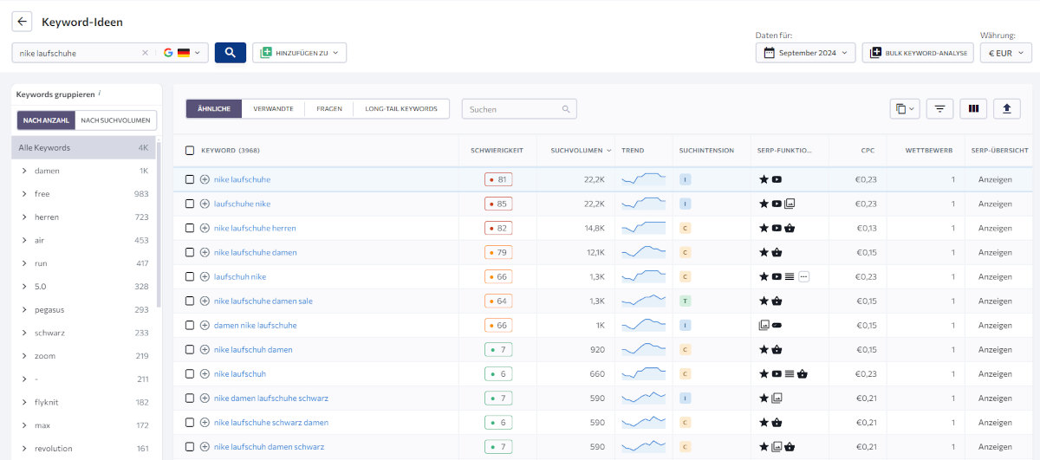The image size is (1040, 460).
Task: Switch to the Long-Tail Keywords tab
Action: point(402,108)
